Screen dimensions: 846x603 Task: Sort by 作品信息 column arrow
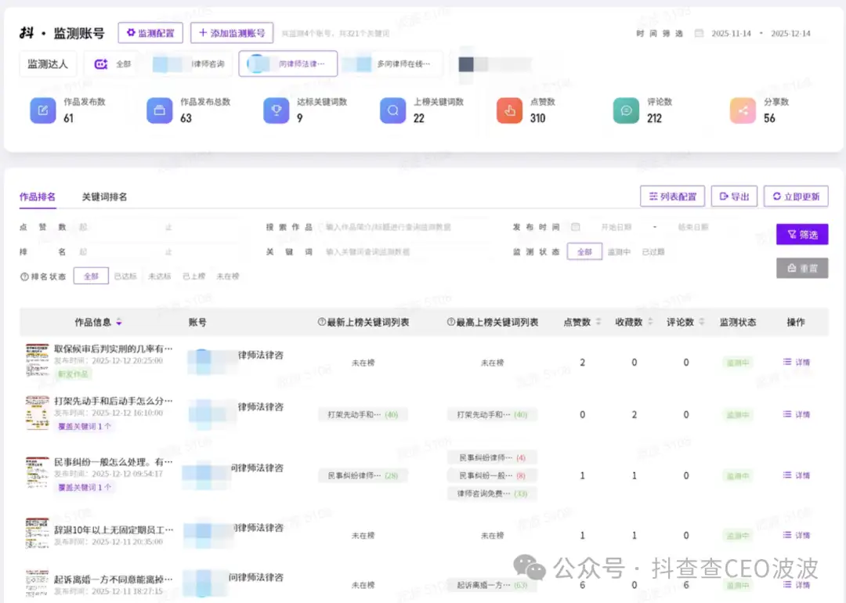coord(119,322)
